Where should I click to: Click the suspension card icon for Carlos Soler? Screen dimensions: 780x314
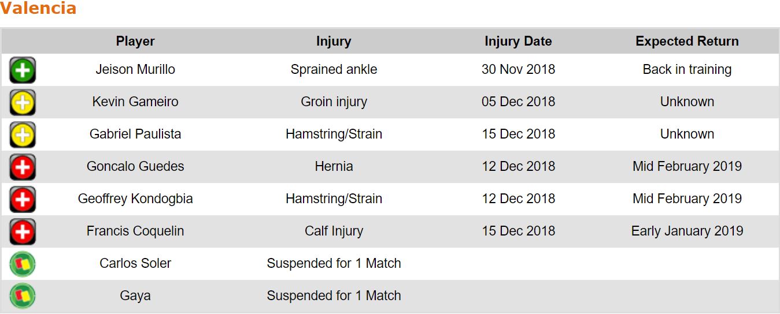click(x=23, y=264)
